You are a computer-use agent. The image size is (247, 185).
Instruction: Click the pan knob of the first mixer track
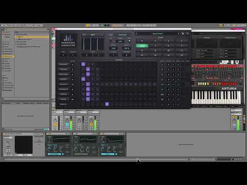(x=55, y=120)
